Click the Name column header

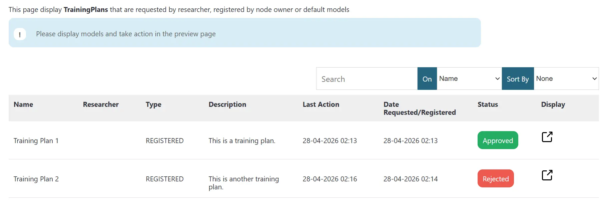click(x=23, y=104)
